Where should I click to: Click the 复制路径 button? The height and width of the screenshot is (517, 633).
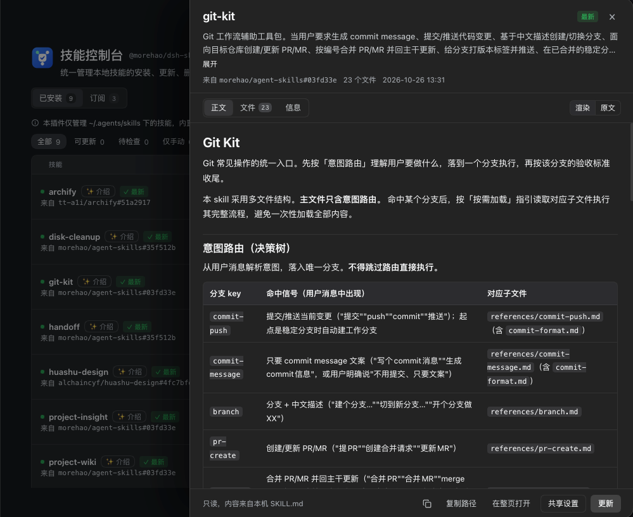pyautogui.click(x=461, y=504)
